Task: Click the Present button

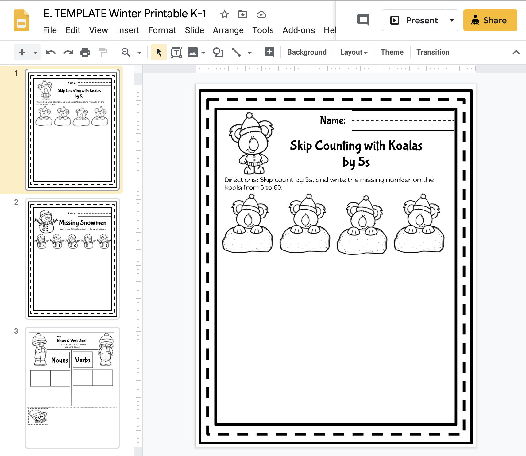Action: click(414, 20)
